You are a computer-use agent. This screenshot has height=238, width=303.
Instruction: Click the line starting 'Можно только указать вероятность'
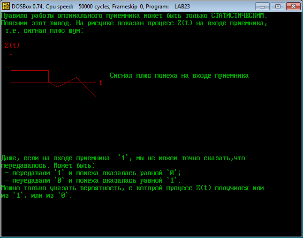pos(133,188)
